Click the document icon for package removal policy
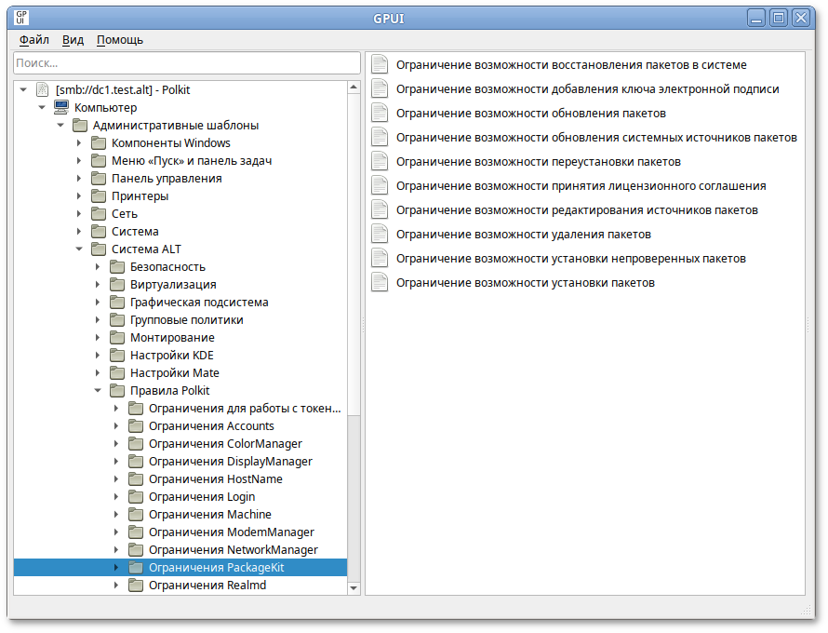The height and width of the screenshot is (633, 828). [380, 234]
